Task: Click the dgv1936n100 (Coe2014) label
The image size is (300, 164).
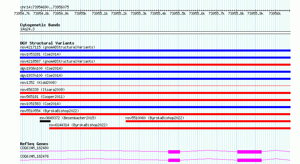Action: click(x=41, y=68)
